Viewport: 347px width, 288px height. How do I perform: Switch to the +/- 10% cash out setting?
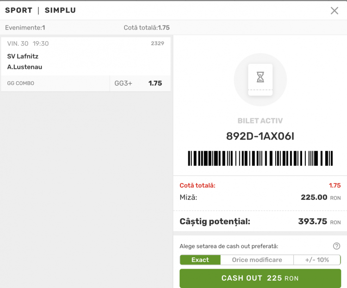pyautogui.click(x=317, y=260)
